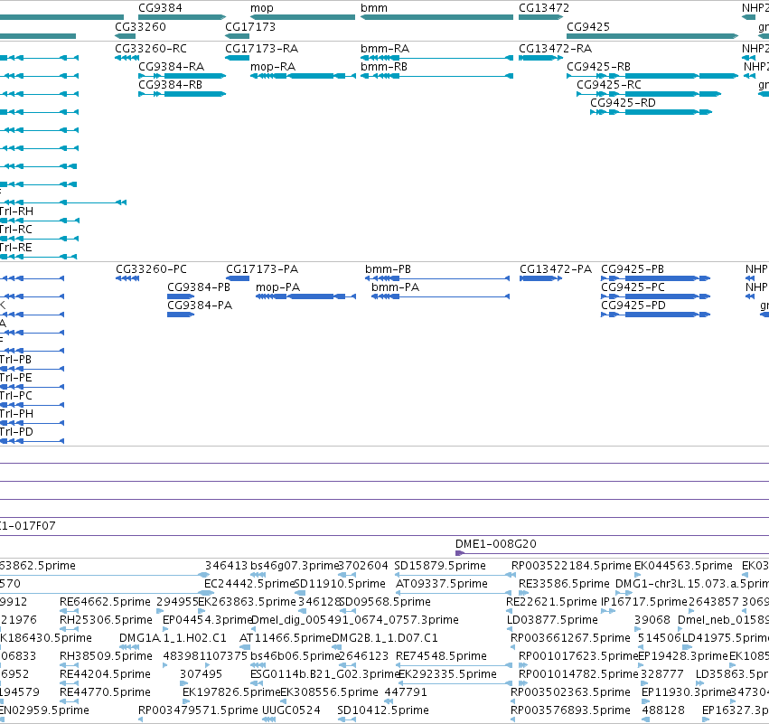Click protein CG9384-PA

(x=181, y=315)
